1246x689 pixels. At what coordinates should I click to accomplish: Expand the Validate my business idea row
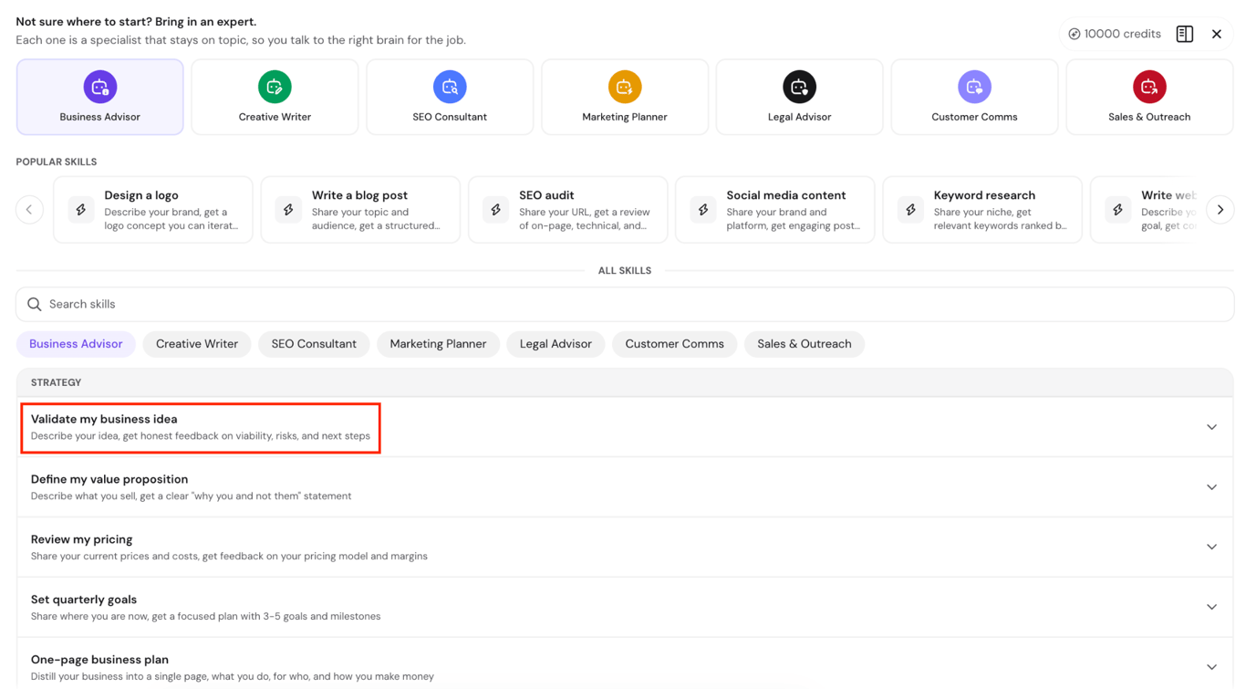(x=625, y=427)
